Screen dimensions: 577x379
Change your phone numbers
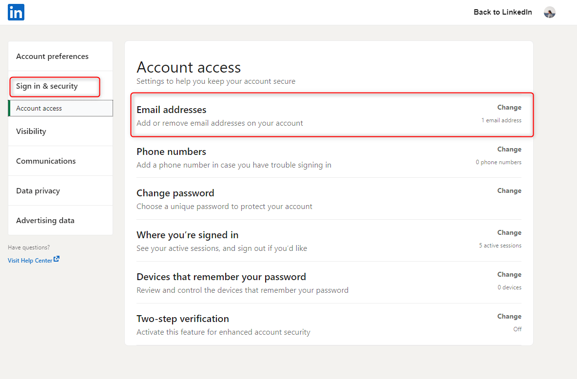pyautogui.click(x=509, y=149)
